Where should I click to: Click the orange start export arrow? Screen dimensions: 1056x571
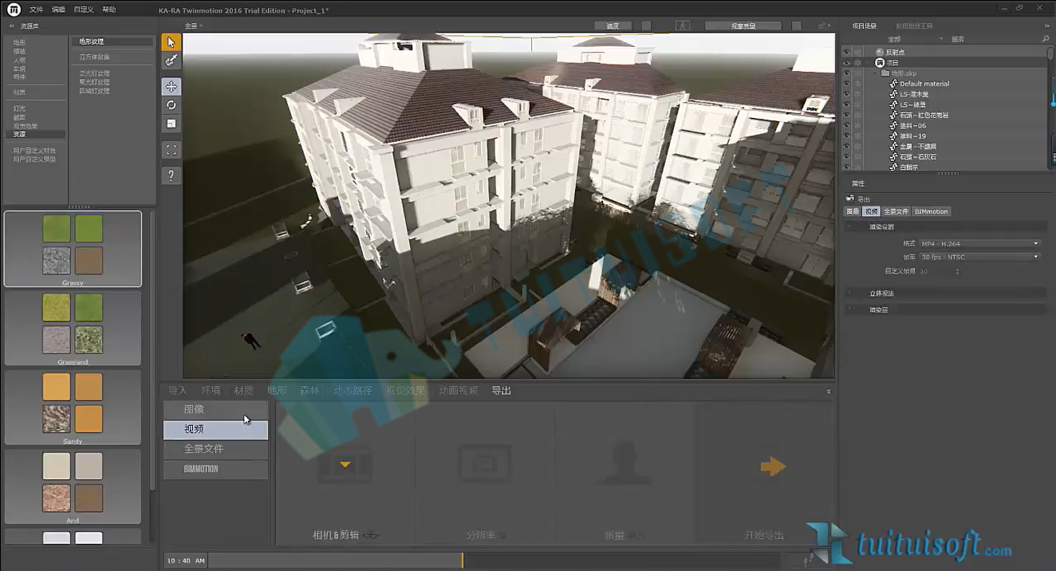coord(773,467)
